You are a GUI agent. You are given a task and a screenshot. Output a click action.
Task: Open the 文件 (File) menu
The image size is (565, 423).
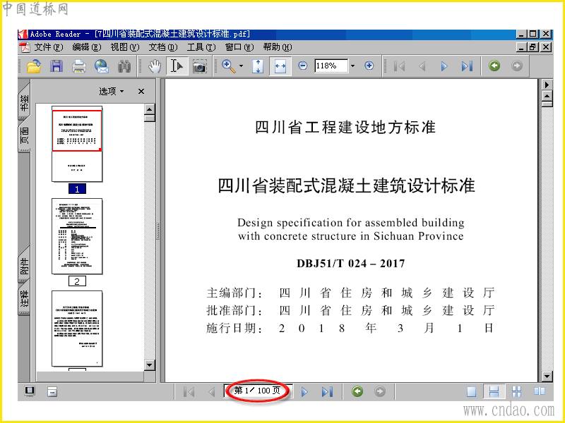48,47
